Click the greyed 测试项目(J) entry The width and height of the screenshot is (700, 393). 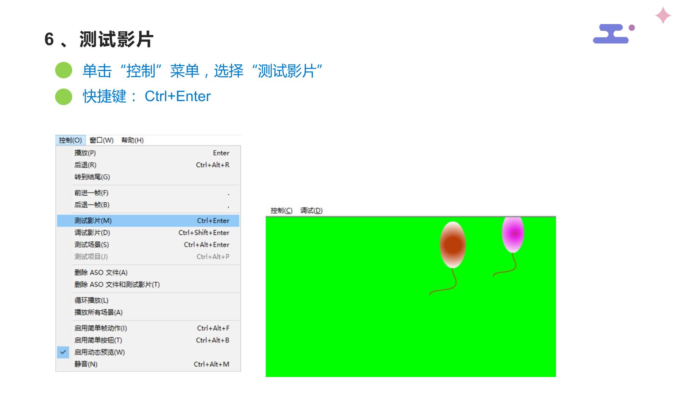click(x=148, y=257)
